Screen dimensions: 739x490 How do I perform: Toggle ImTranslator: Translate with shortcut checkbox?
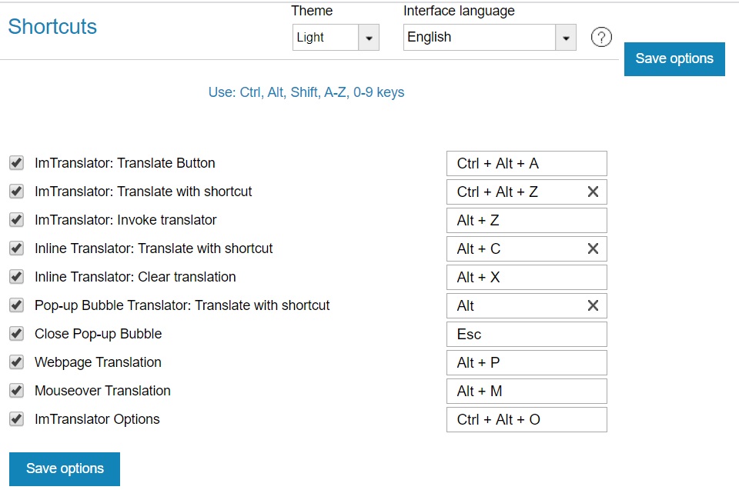(16, 192)
